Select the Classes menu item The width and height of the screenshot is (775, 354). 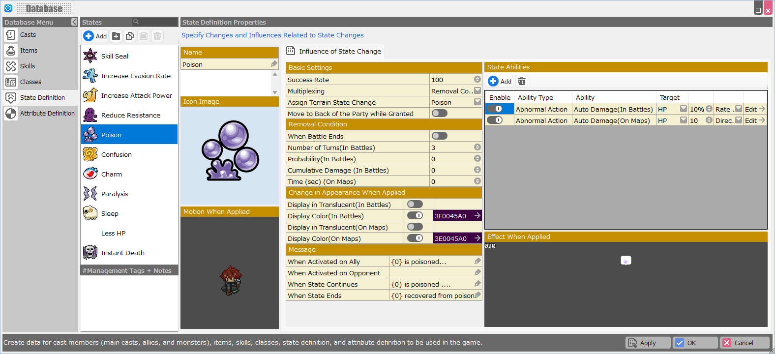tap(30, 82)
